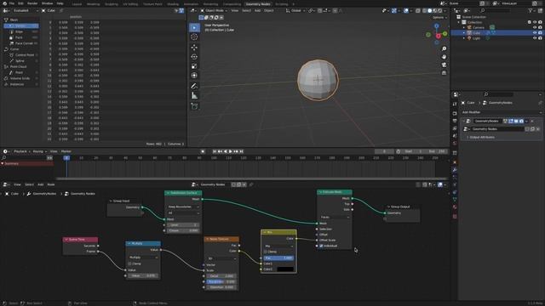
Task: Toggle Clamp checkbox in the Mix node
Action: coord(266,252)
